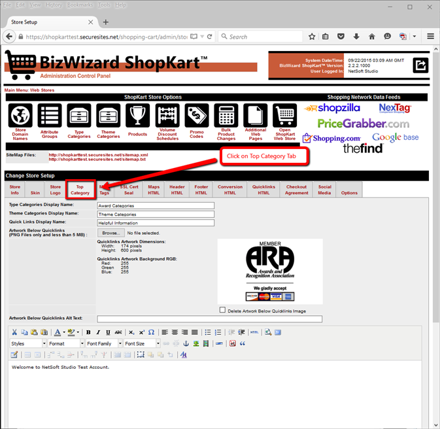Switch to the Store Logo tab
Viewport: 440px width, 429px height.
tap(56, 190)
